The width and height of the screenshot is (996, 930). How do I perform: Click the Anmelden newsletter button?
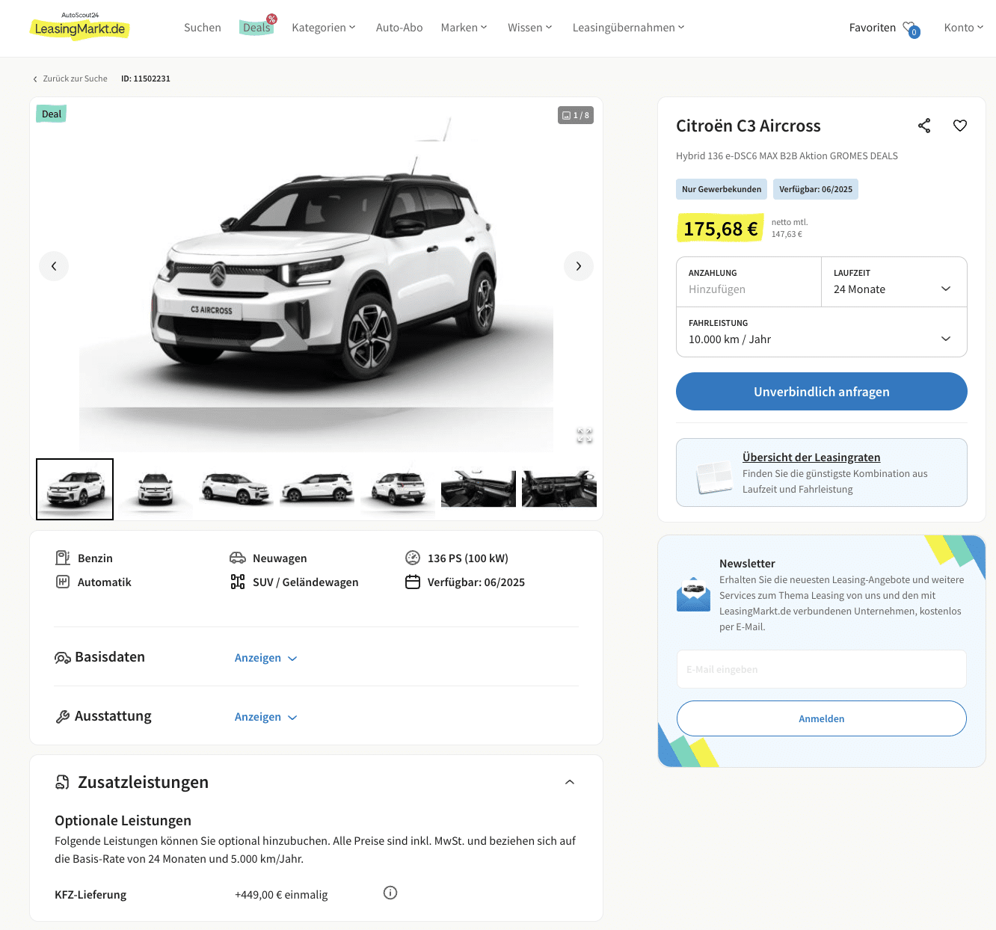[822, 718]
